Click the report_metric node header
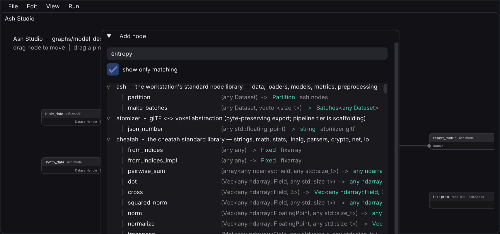 (x=462, y=138)
